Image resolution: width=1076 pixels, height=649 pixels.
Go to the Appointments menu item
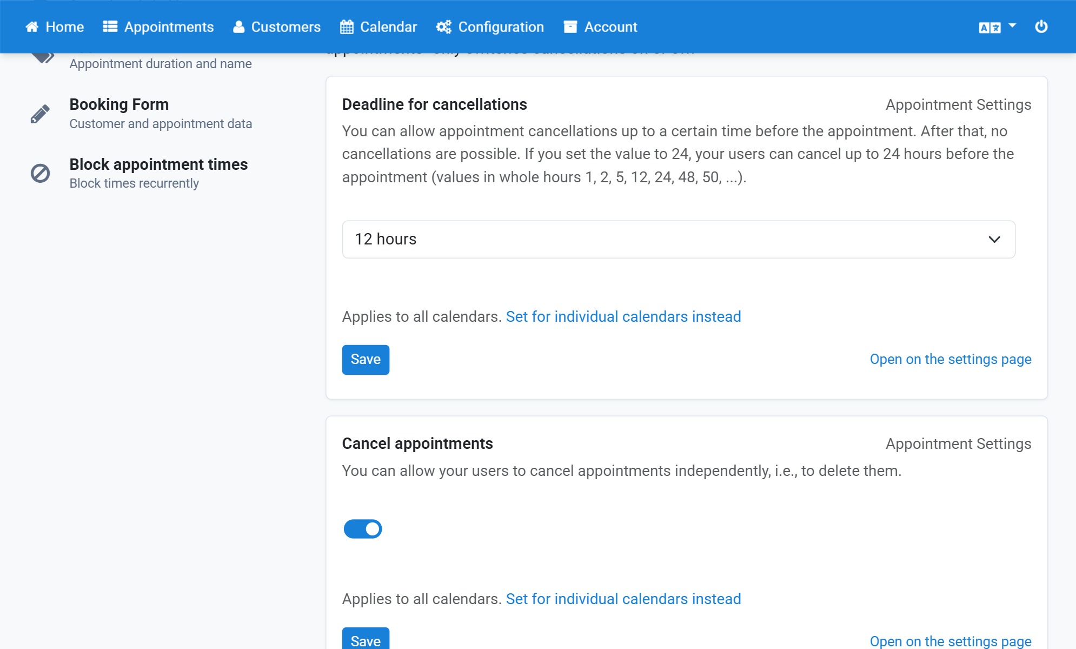pyautogui.click(x=158, y=27)
